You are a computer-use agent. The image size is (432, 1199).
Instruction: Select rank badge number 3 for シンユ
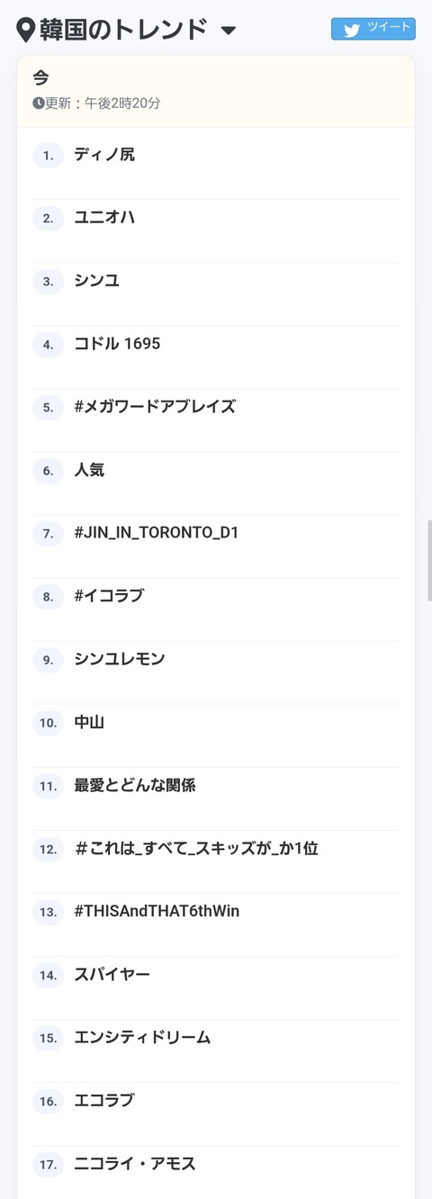[49, 282]
